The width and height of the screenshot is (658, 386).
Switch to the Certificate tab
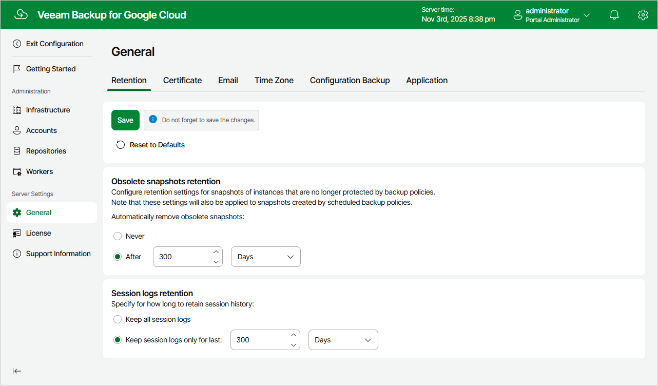[182, 80]
